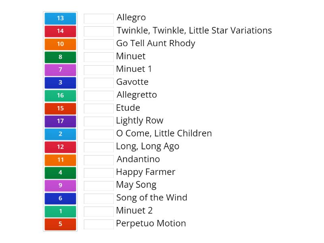The image size is (324, 243).
Task: Select the violet number 17 tile
Action: pyautogui.click(x=60, y=121)
